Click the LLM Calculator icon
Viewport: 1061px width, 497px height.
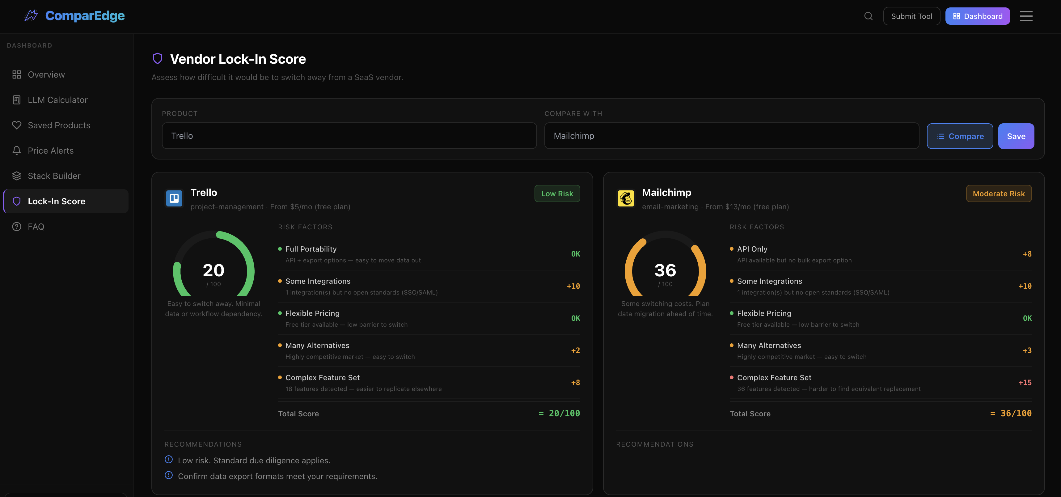[17, 100]
